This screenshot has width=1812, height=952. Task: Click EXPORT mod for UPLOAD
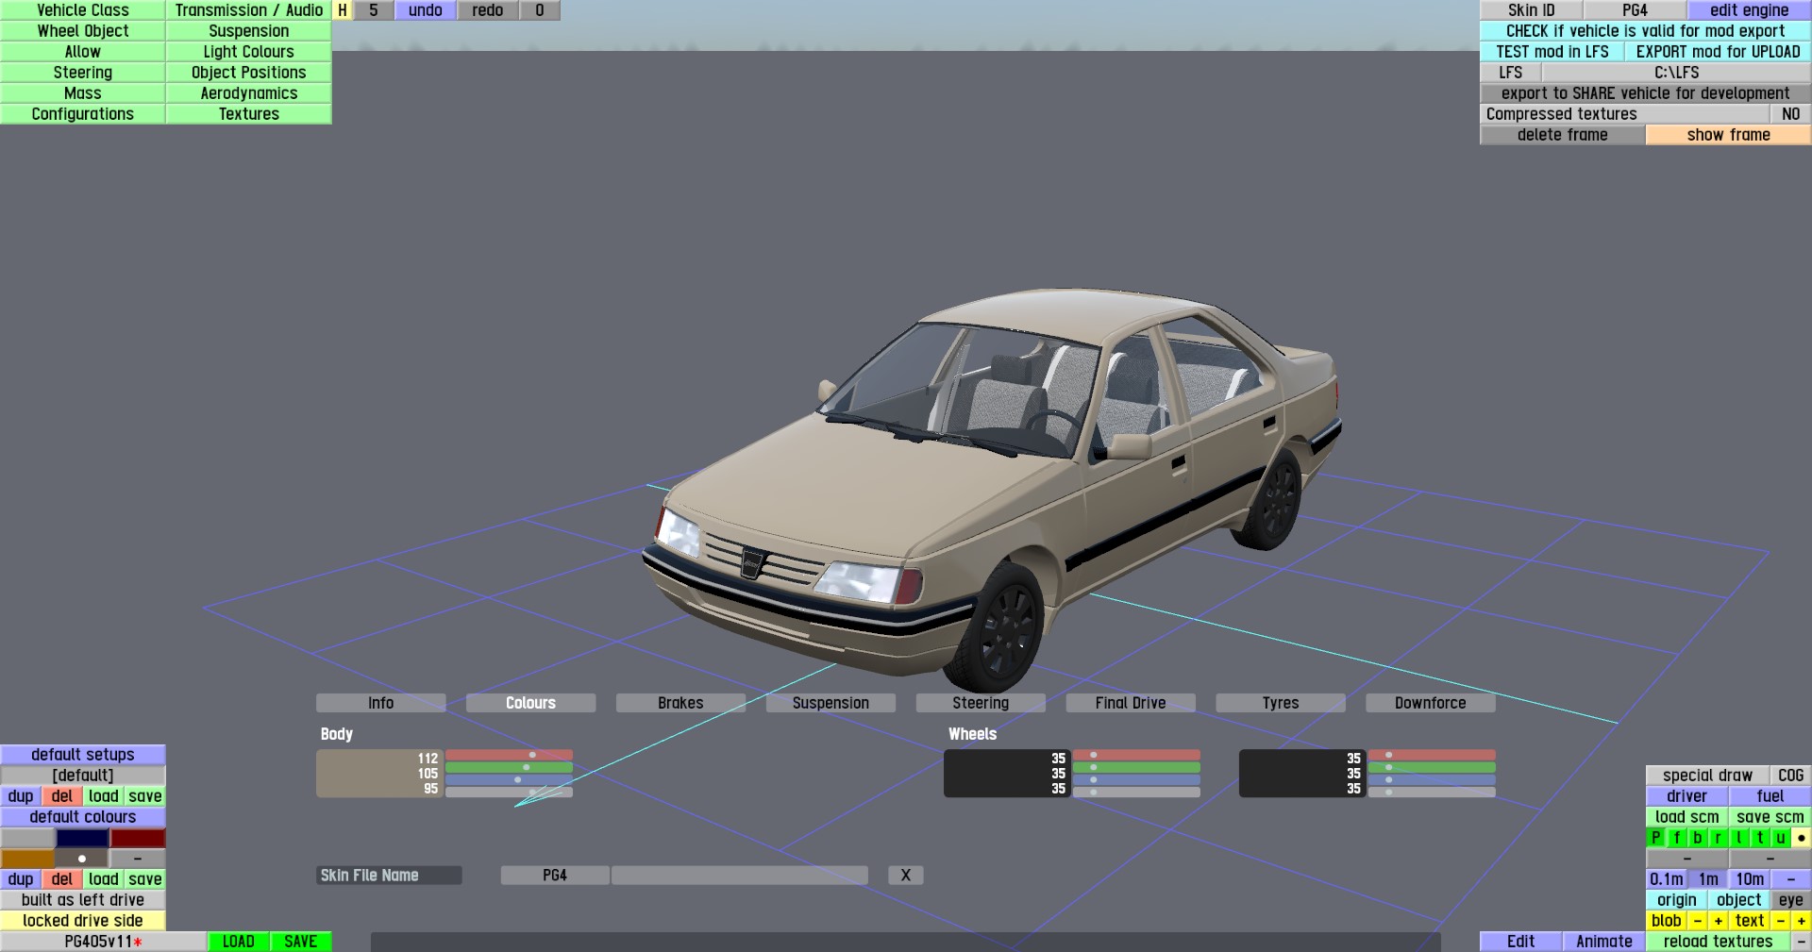click(1719, 52)
